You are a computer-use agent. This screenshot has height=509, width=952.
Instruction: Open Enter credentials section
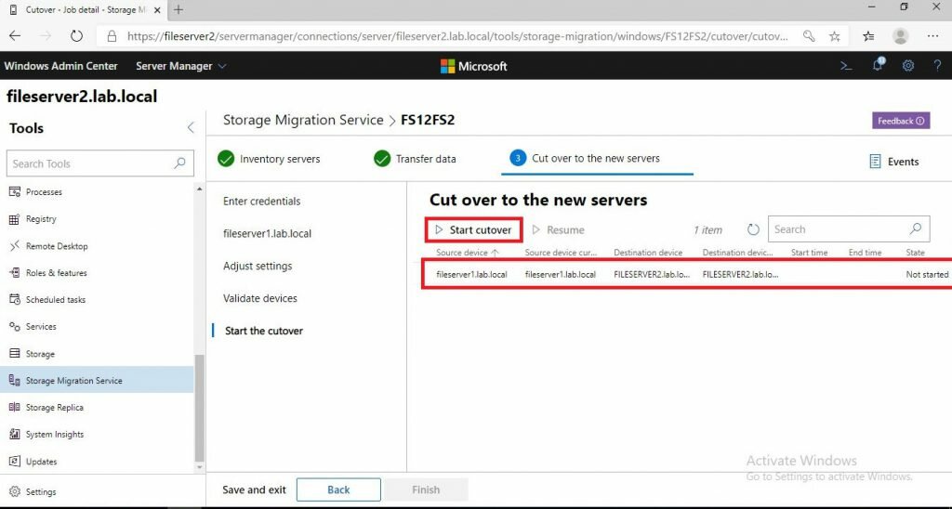[x=261, y=201]
